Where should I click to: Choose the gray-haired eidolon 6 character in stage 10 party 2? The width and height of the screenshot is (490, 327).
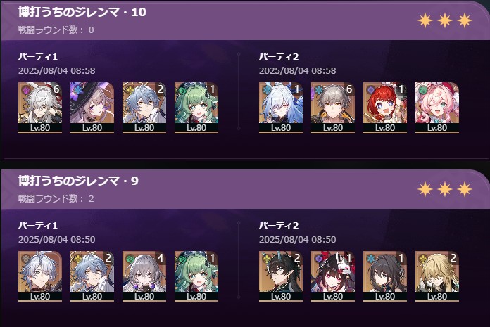[x=333, y=108]
